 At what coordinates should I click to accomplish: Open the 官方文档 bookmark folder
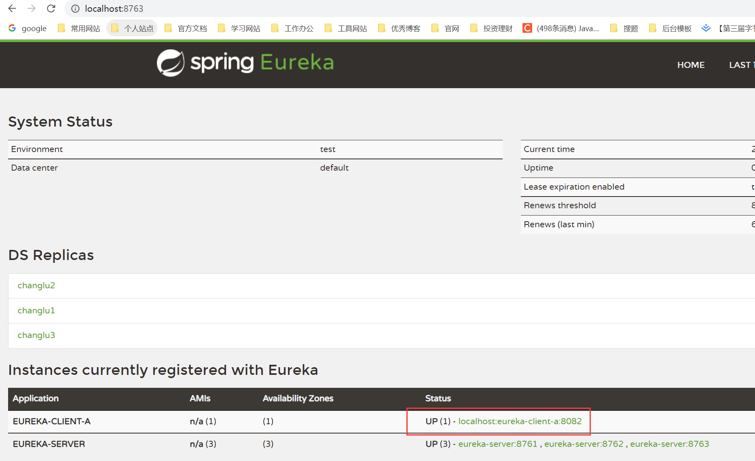(x=186, y=28)
